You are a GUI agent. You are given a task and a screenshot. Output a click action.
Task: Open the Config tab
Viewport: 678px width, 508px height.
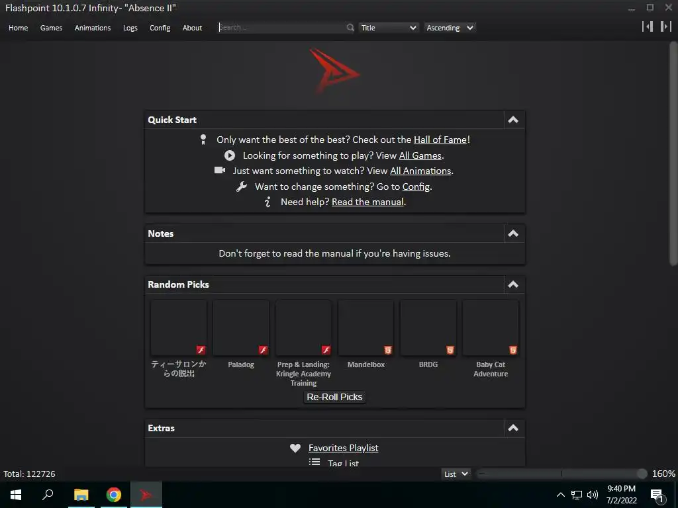[x=160, y=28]
